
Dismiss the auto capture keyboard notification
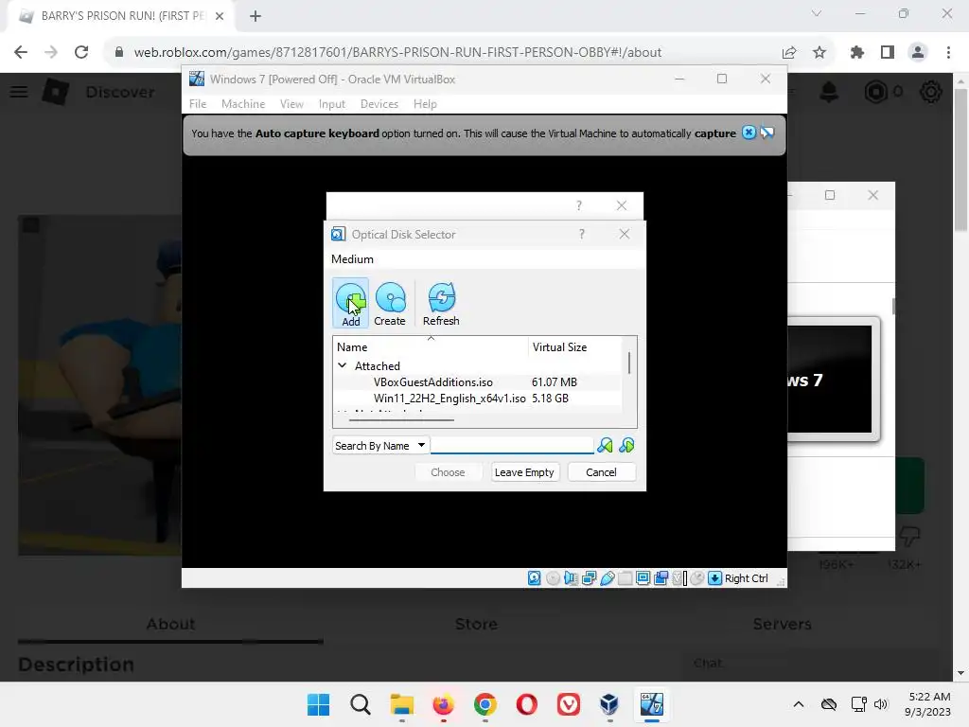point(749,133)
